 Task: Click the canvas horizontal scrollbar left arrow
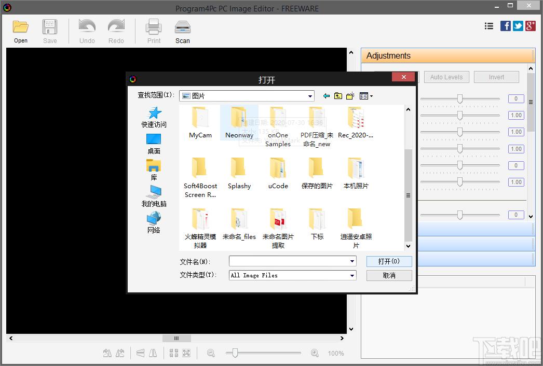point(11,339)
